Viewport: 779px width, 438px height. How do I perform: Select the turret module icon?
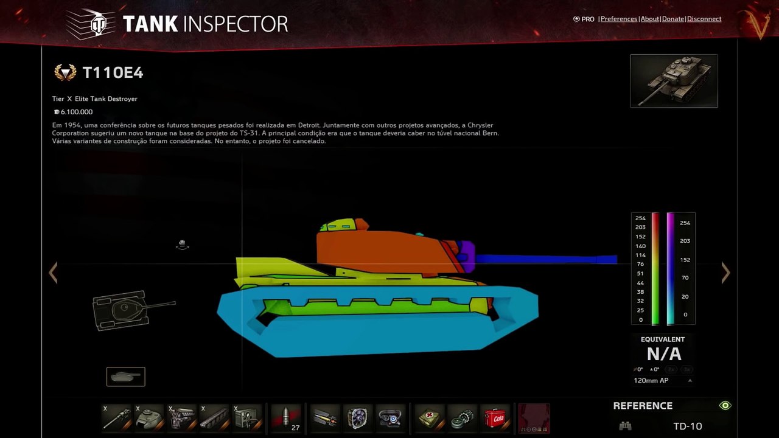pos(149,418)
